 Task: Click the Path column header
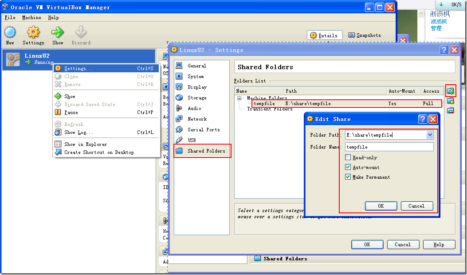pos(335,91)
